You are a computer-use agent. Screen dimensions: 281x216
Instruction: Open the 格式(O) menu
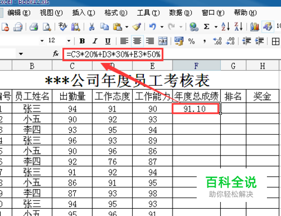116,13
